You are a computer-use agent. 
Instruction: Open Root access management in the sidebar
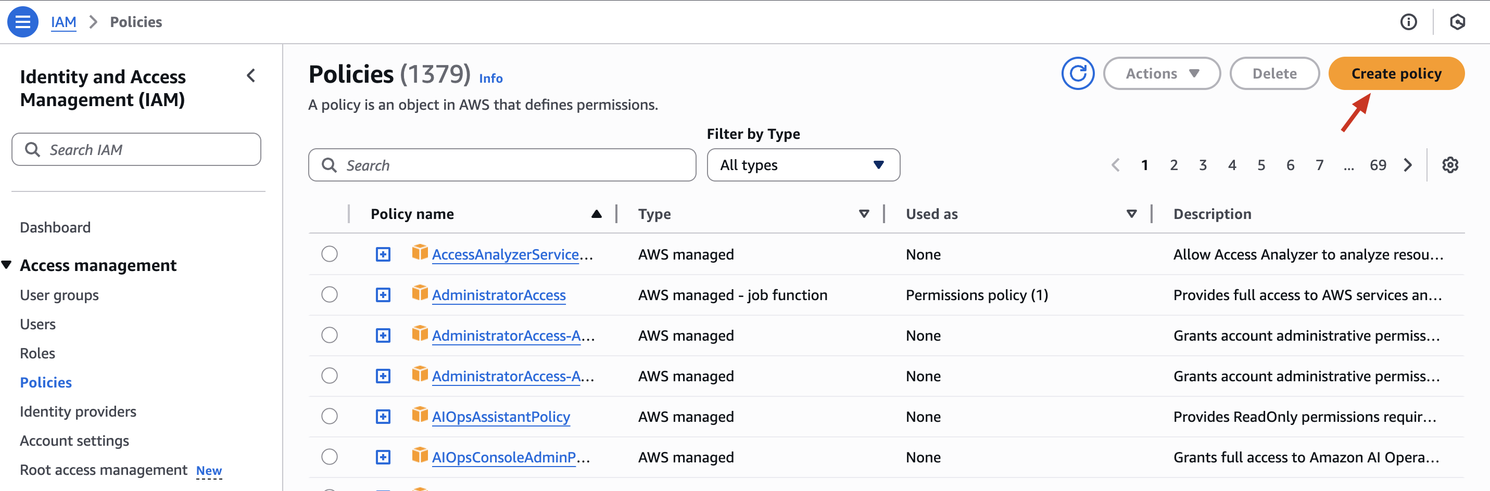(104, 470)
